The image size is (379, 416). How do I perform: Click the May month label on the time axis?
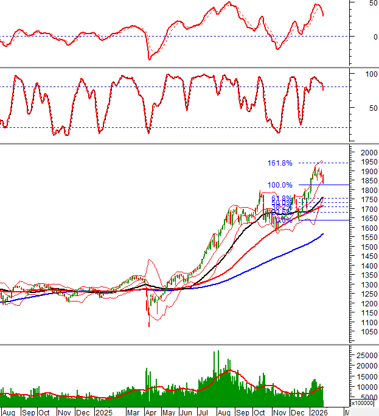(170, 412)
